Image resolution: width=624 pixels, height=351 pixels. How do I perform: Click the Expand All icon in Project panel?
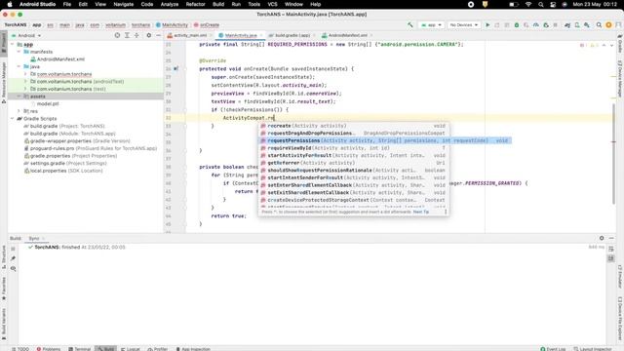127,35
